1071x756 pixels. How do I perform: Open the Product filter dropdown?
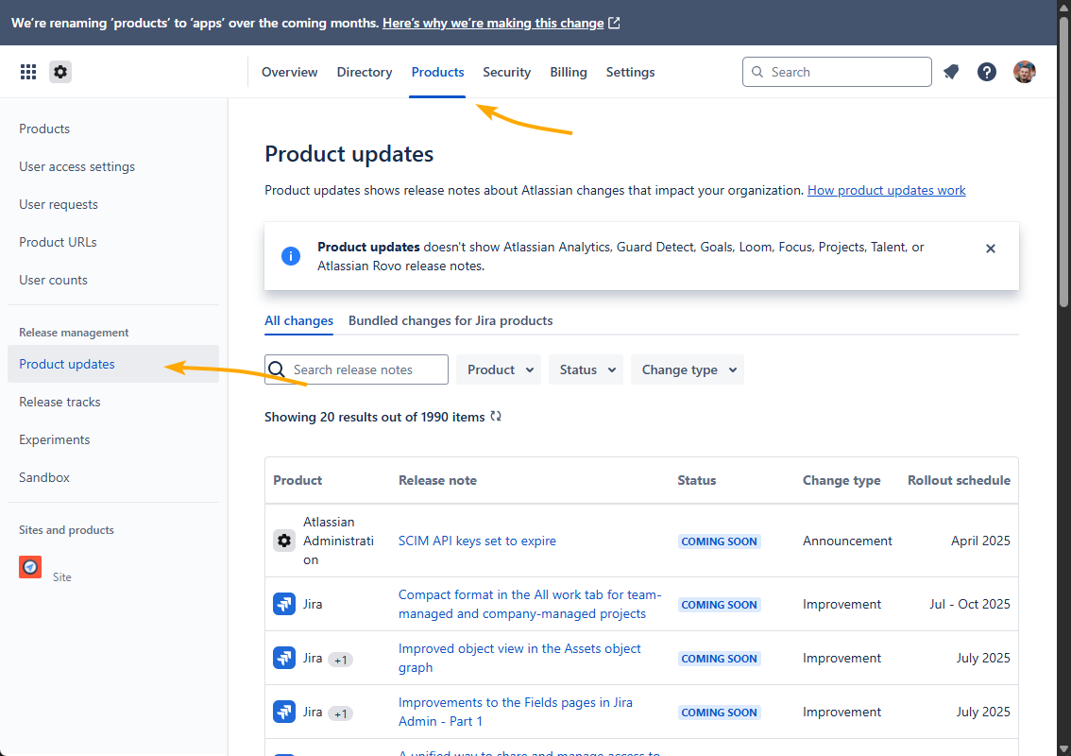[x=498, y=369]
